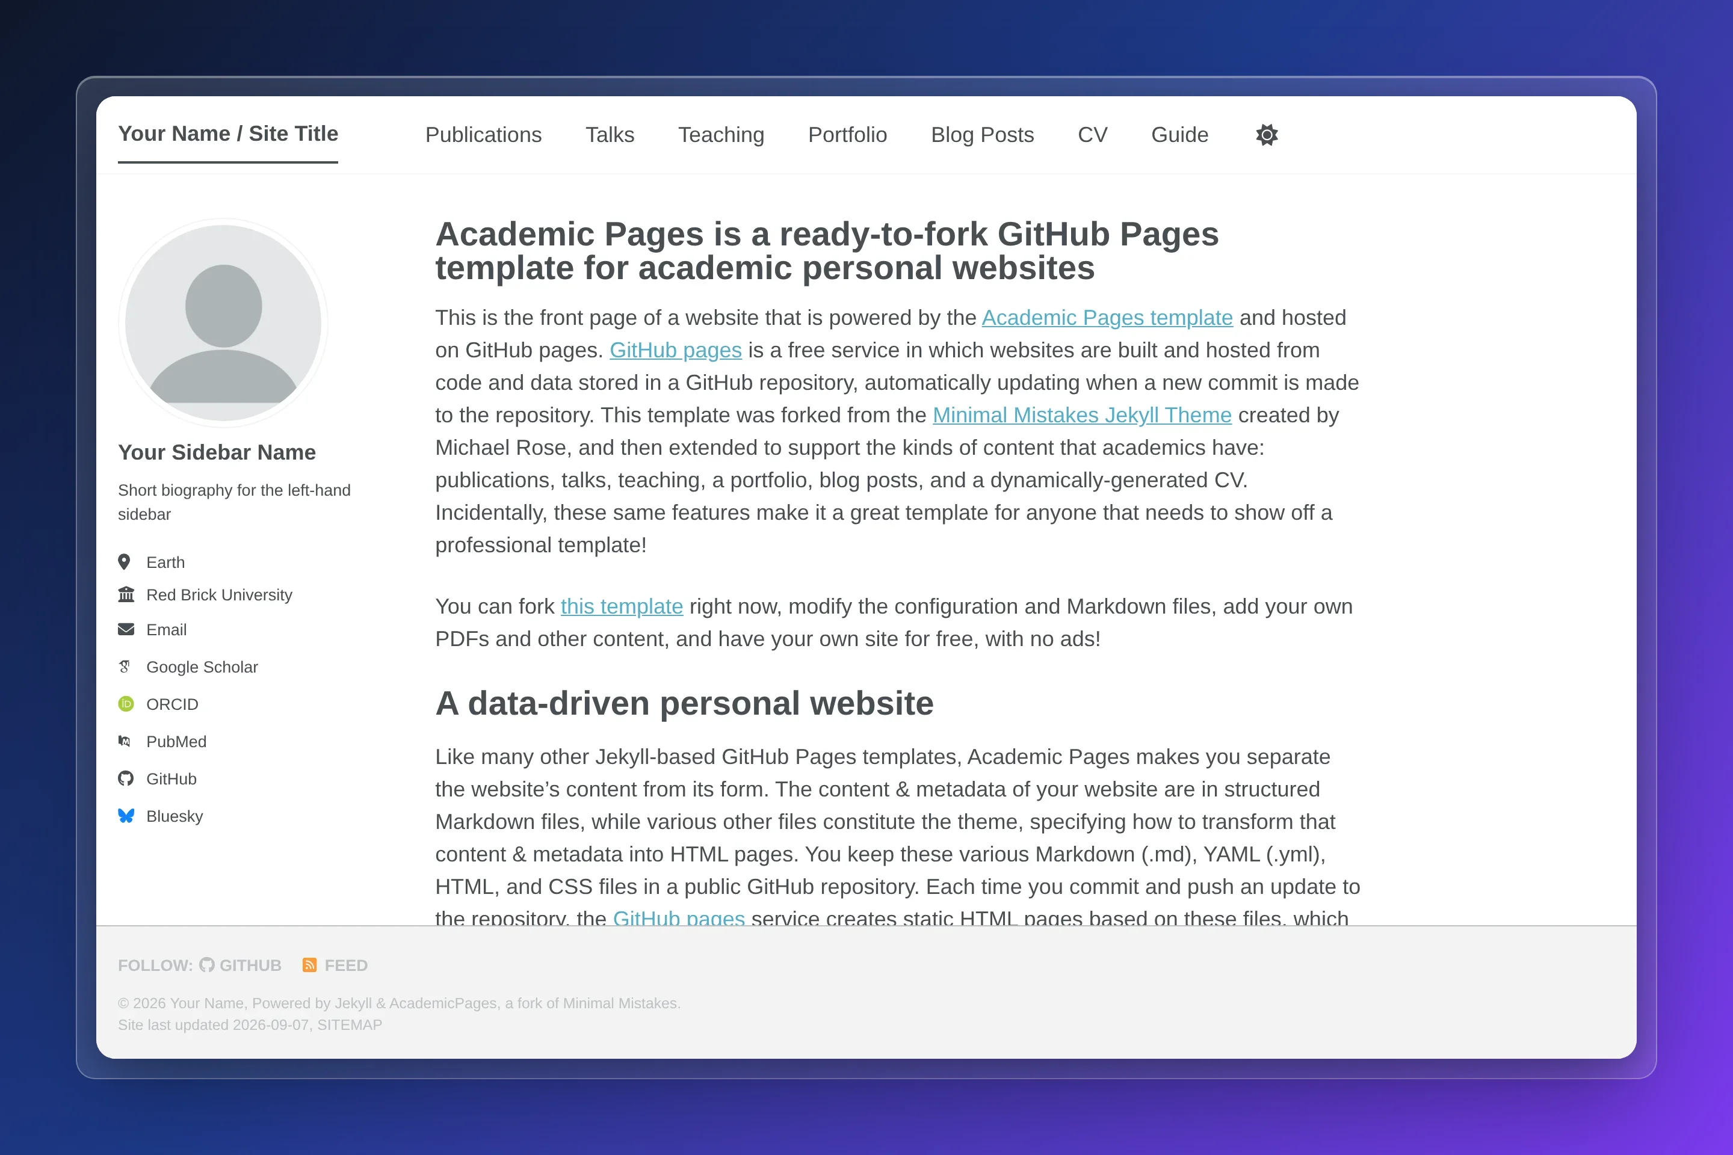Open the Guide nav item
This screenshot has width=1733, height=1155.
click(x=1179, y=135)
